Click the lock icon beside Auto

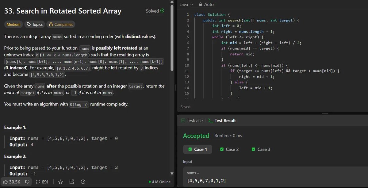coord(201,5)
